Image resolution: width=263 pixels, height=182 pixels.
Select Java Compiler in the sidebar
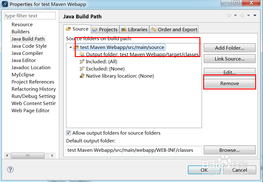27,53
